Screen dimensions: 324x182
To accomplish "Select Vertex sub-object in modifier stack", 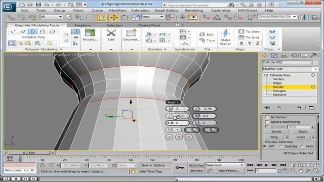I will (x=278, y=79).
